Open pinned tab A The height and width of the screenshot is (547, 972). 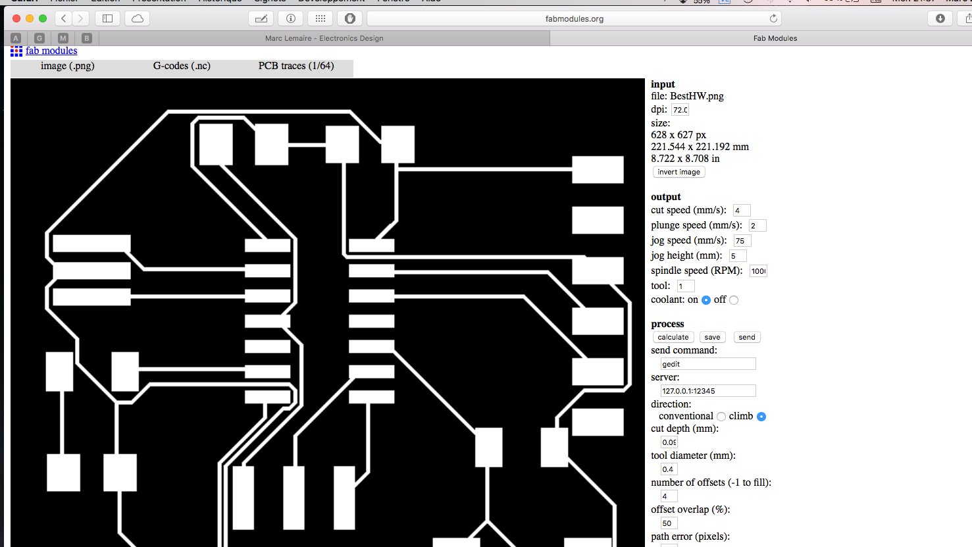click(16, 38)
